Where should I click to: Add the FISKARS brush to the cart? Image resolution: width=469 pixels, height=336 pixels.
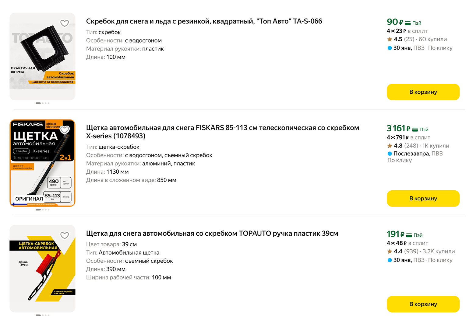coord(423,198)
